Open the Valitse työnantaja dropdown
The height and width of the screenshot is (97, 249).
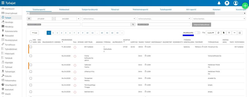pos(164,19)
